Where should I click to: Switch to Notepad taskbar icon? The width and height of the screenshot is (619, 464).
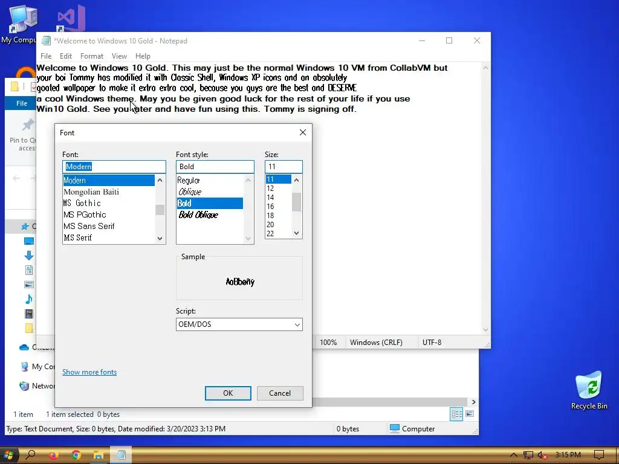tap(121, 456)
